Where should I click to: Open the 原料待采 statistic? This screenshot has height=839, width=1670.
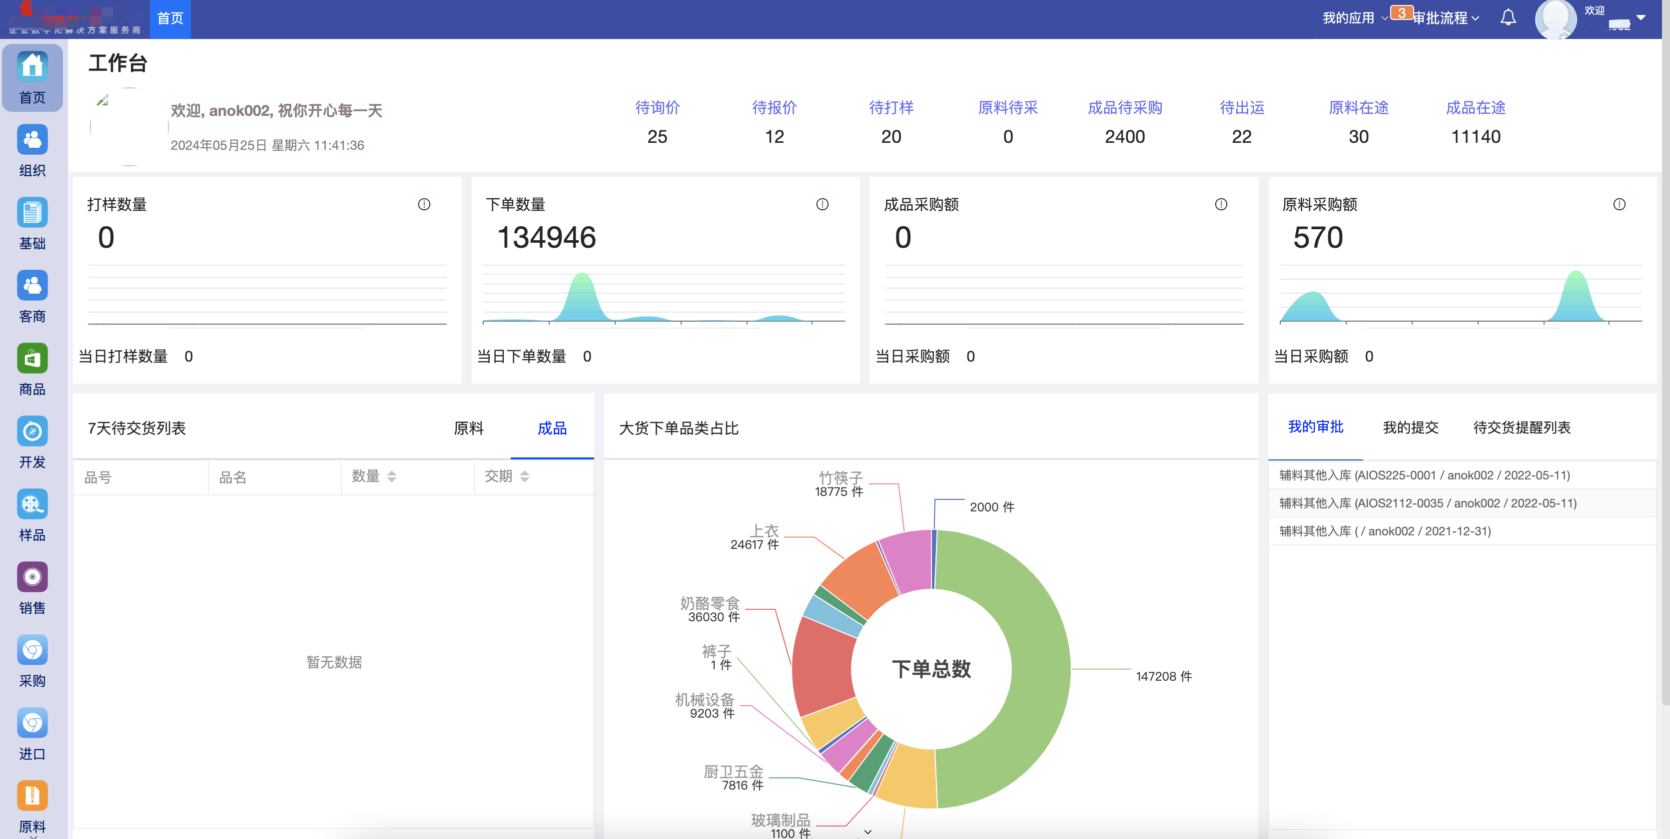(x=1007, y=122)
